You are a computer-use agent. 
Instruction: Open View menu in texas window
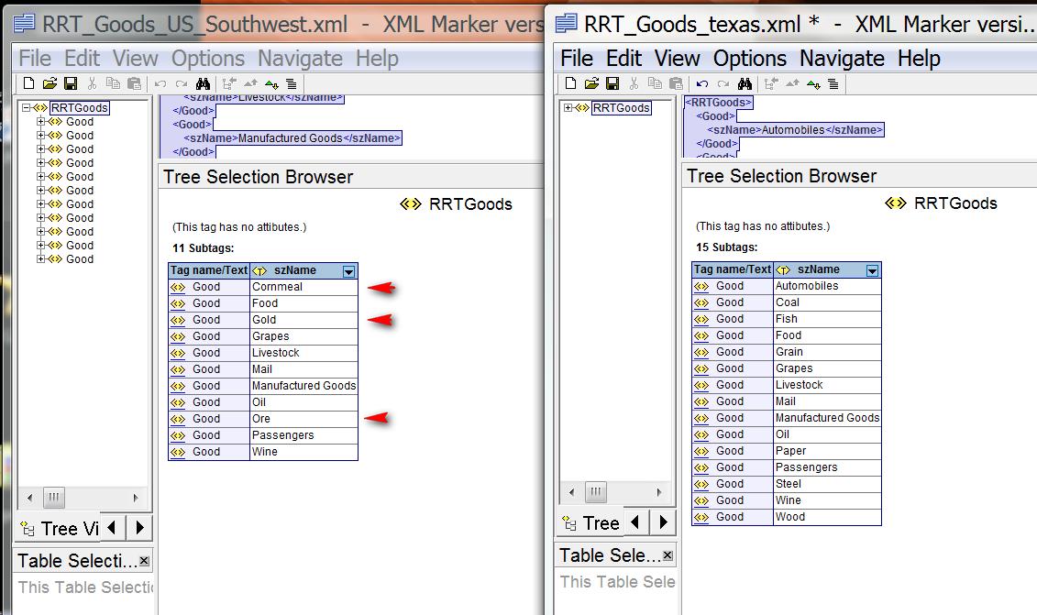[x=678, y=58]
